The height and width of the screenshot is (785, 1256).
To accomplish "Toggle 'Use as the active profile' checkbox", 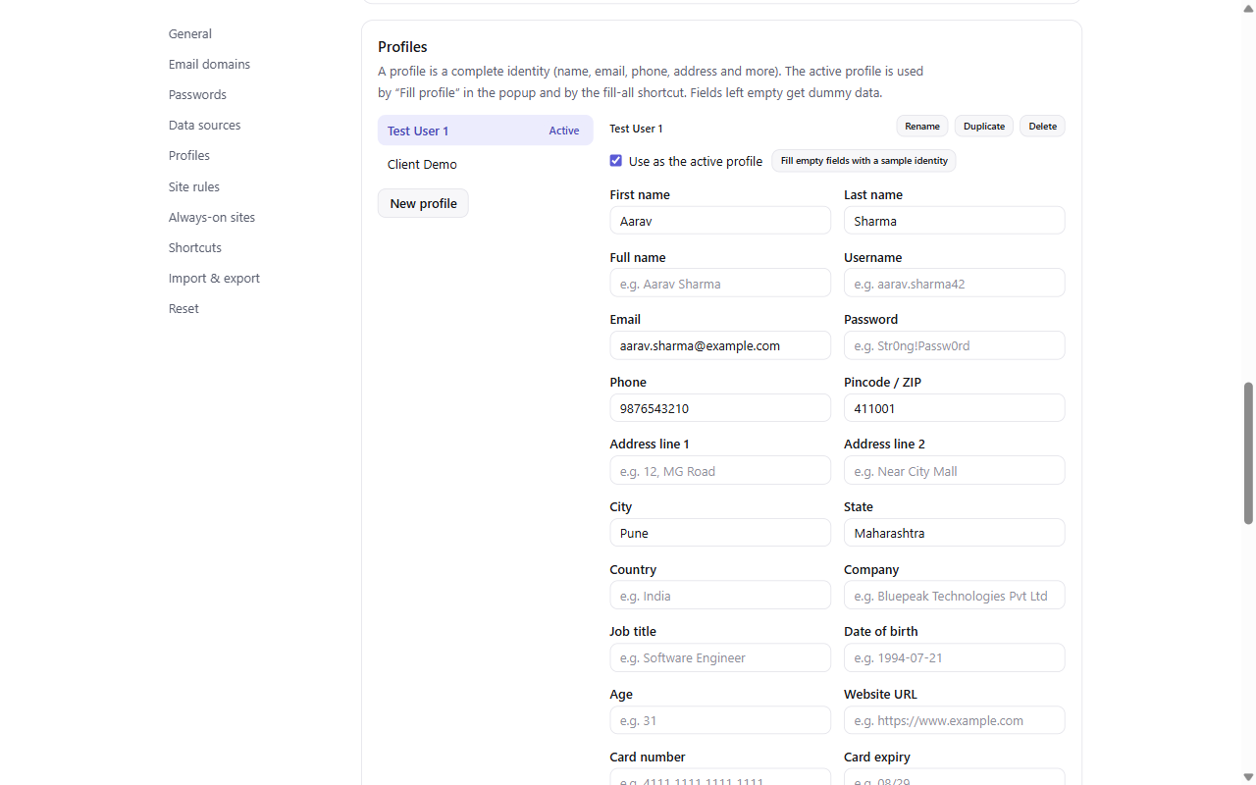I will pyautogui.click(x=616, y=161).
